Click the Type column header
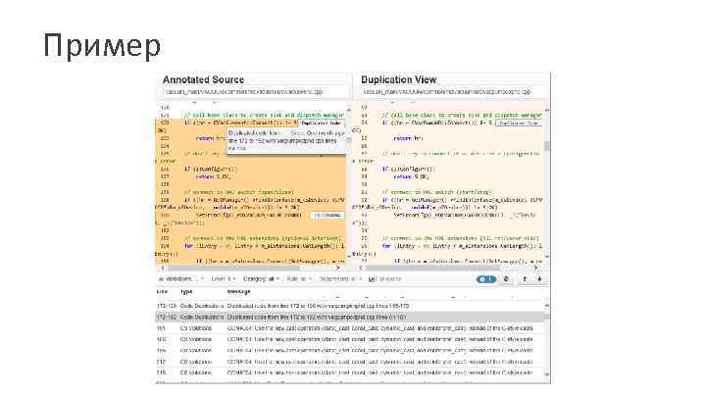 click(x=186, y=292)
